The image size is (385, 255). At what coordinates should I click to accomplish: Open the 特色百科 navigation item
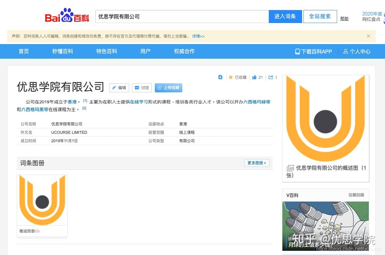point(107,51)
